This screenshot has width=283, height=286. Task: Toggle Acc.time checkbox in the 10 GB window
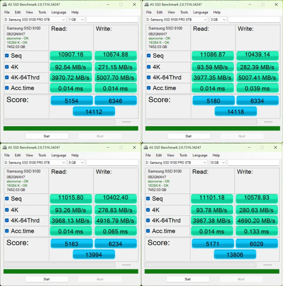(148, 231)
